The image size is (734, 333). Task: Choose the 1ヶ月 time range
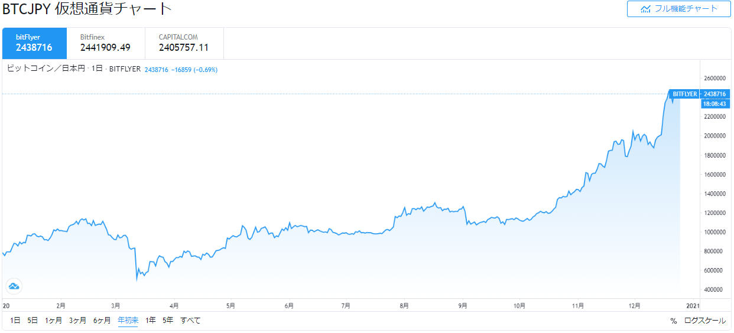54,321
